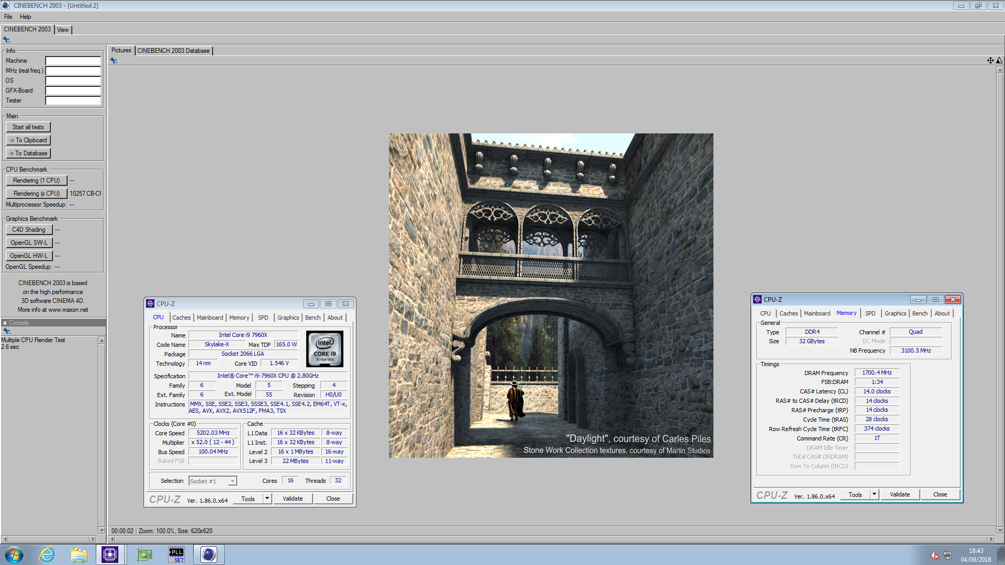Run C4D Shading benchmark
The image size is (1005, 565).
[x=29, y=230]
